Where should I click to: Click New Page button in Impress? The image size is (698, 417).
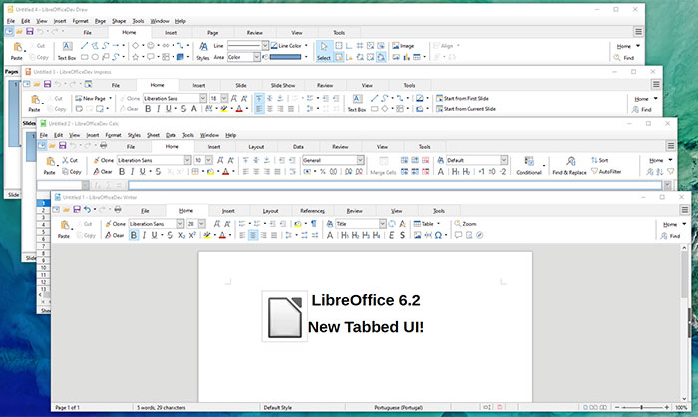click(x=90, y=98)
